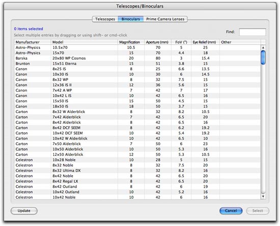
Task: Select the 8x32 W Alderblick model
Action: (69, 112)
